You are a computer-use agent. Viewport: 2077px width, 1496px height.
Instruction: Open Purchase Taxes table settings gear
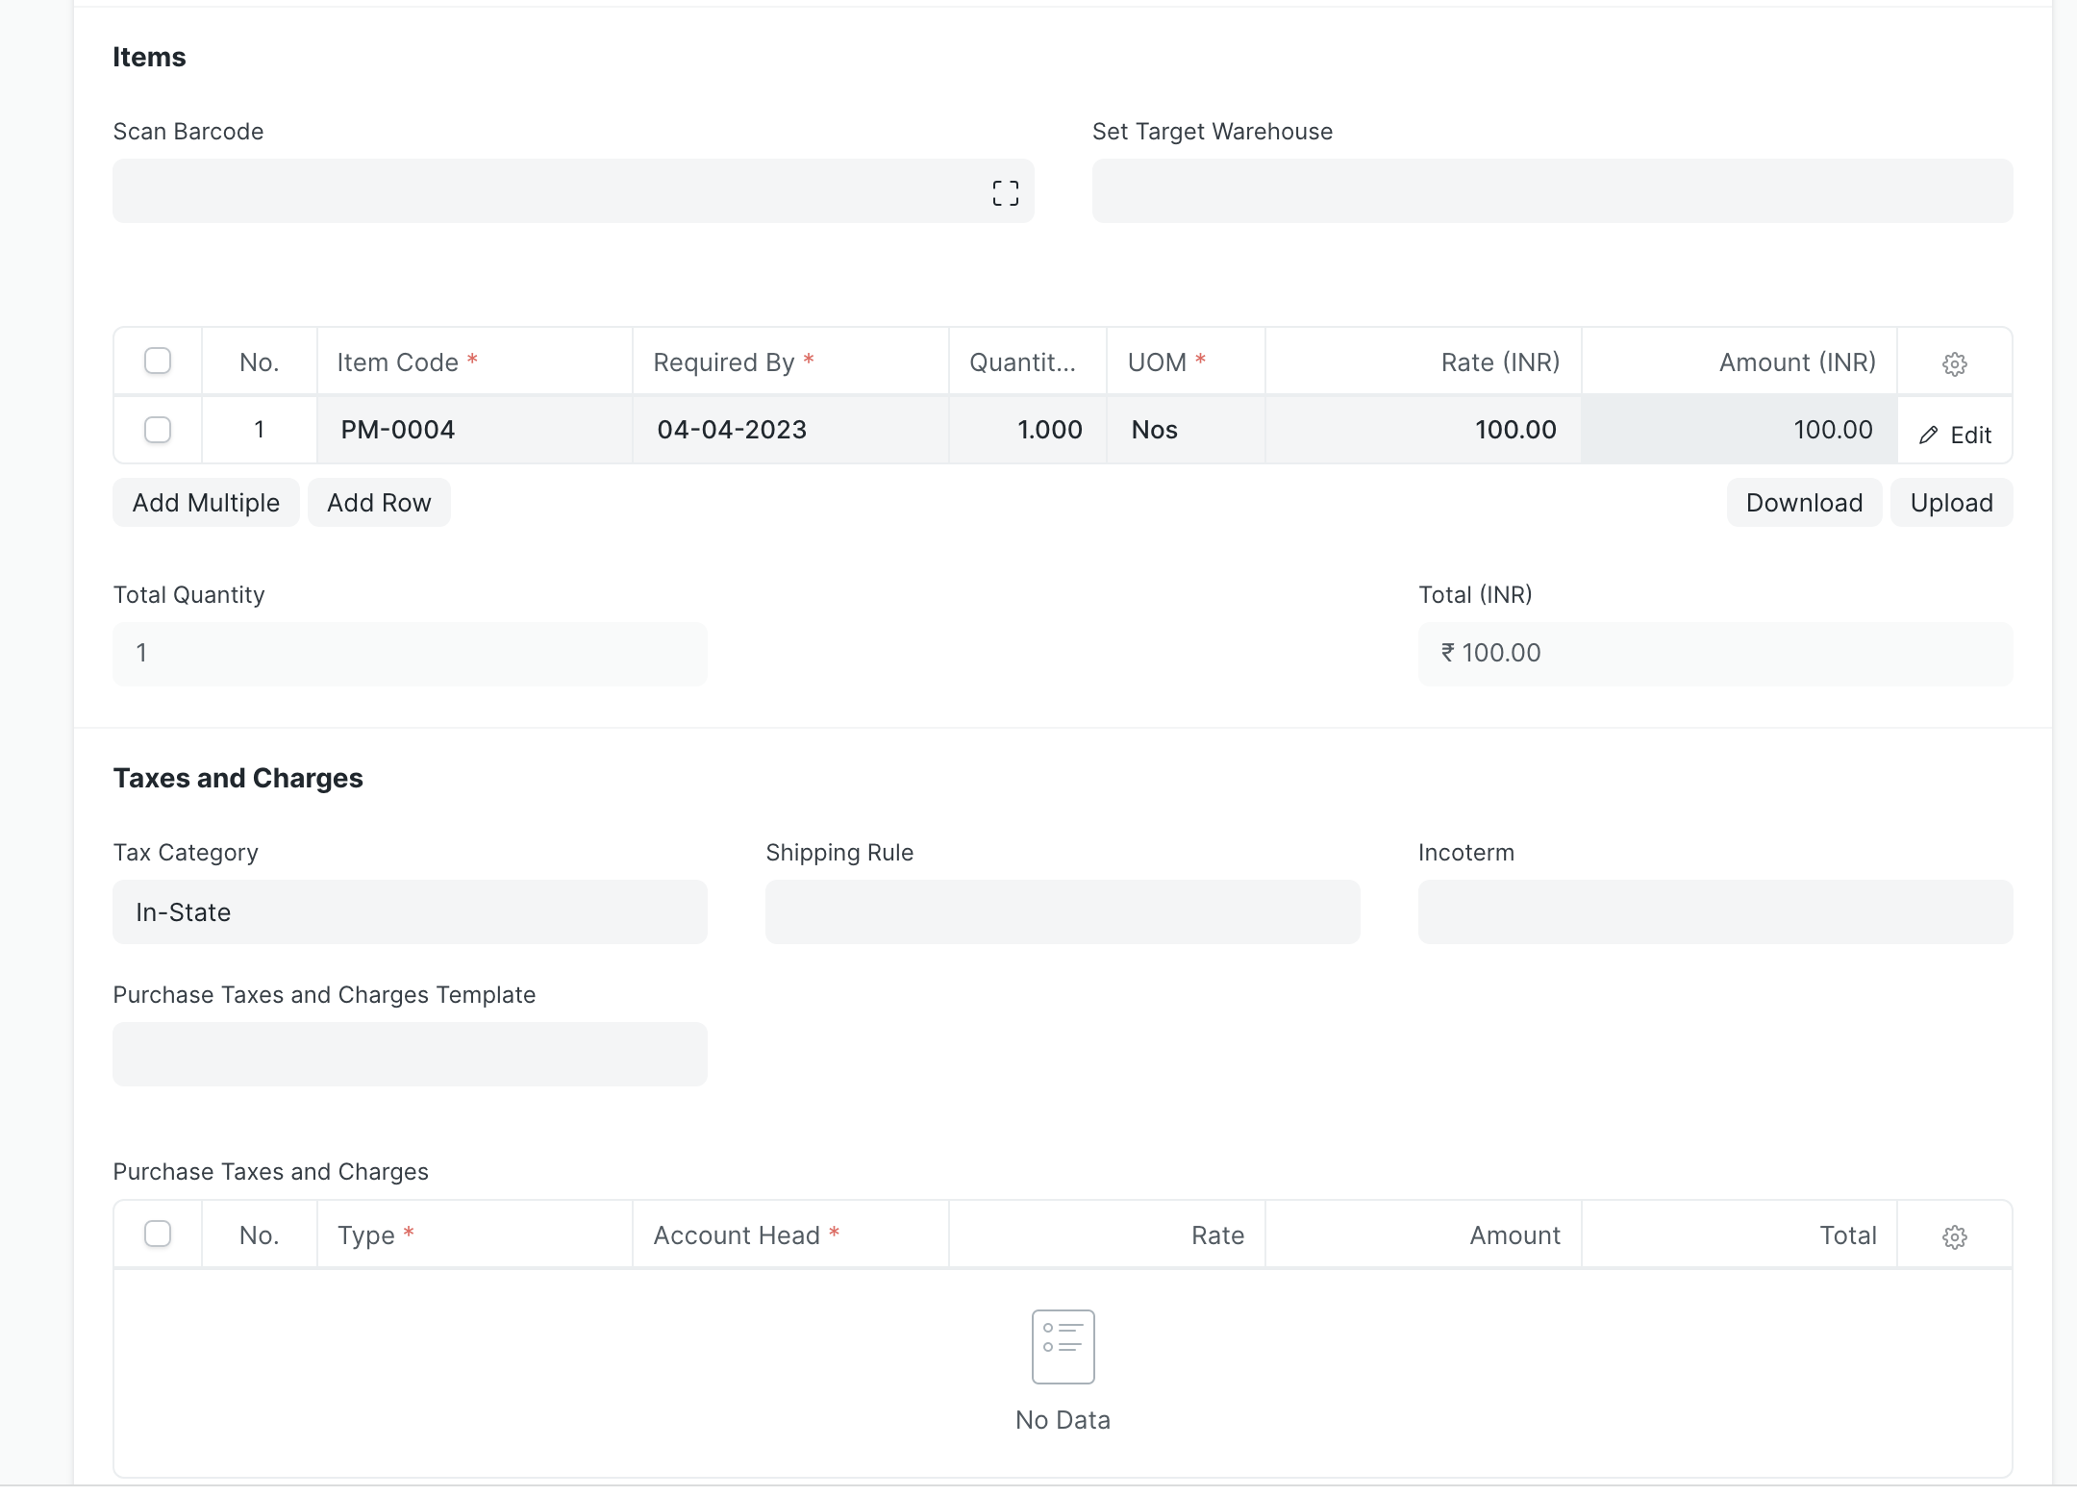1954,1236
